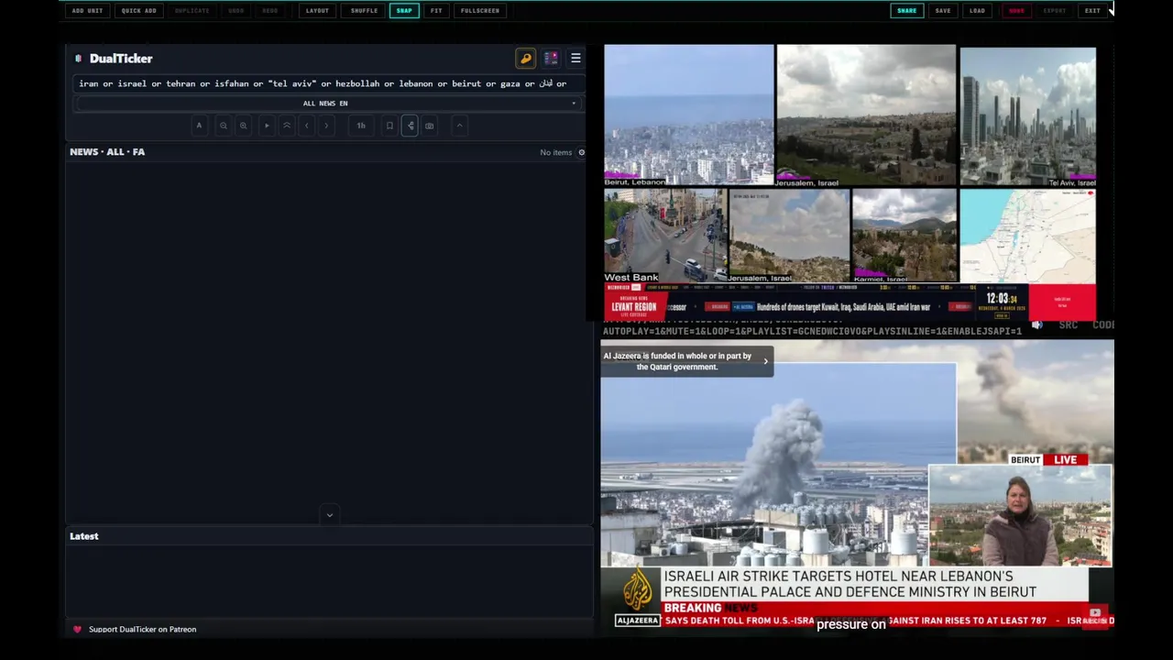The image size is (1173, 660).
Task: Click the orange key icon in DualTicker
Action: pyautogui.click(x=526, y=59)
